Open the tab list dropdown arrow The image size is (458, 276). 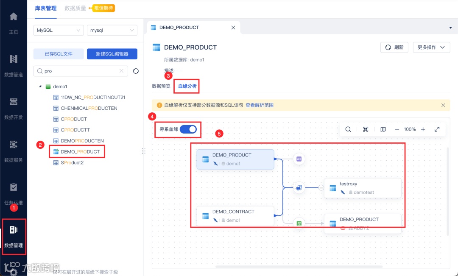(450, 28)
